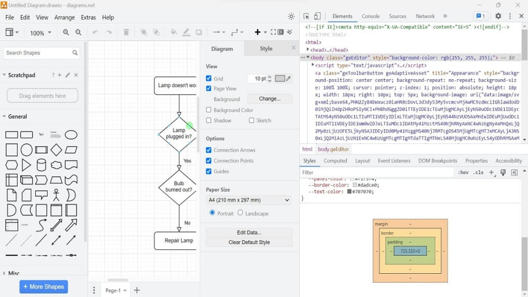Screen dimensions: 528x297
Task: Switch to the Style tab
Action: (x=266, y=49)
